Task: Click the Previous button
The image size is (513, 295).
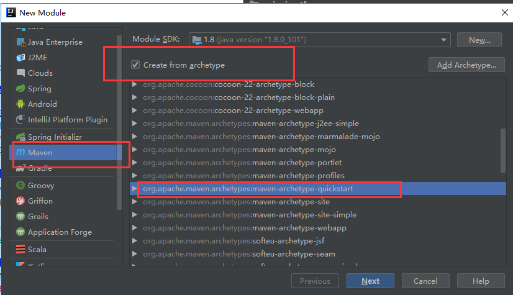Action: pos(315,281)
